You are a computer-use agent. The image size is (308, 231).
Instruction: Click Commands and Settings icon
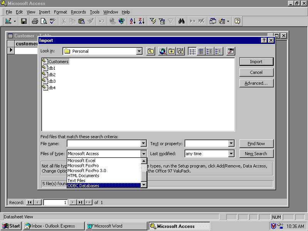point(231,51)
